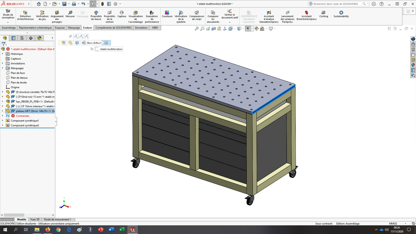Expand the Historique tree node
The width and height of the screenshot is (416, 234).
2,54
